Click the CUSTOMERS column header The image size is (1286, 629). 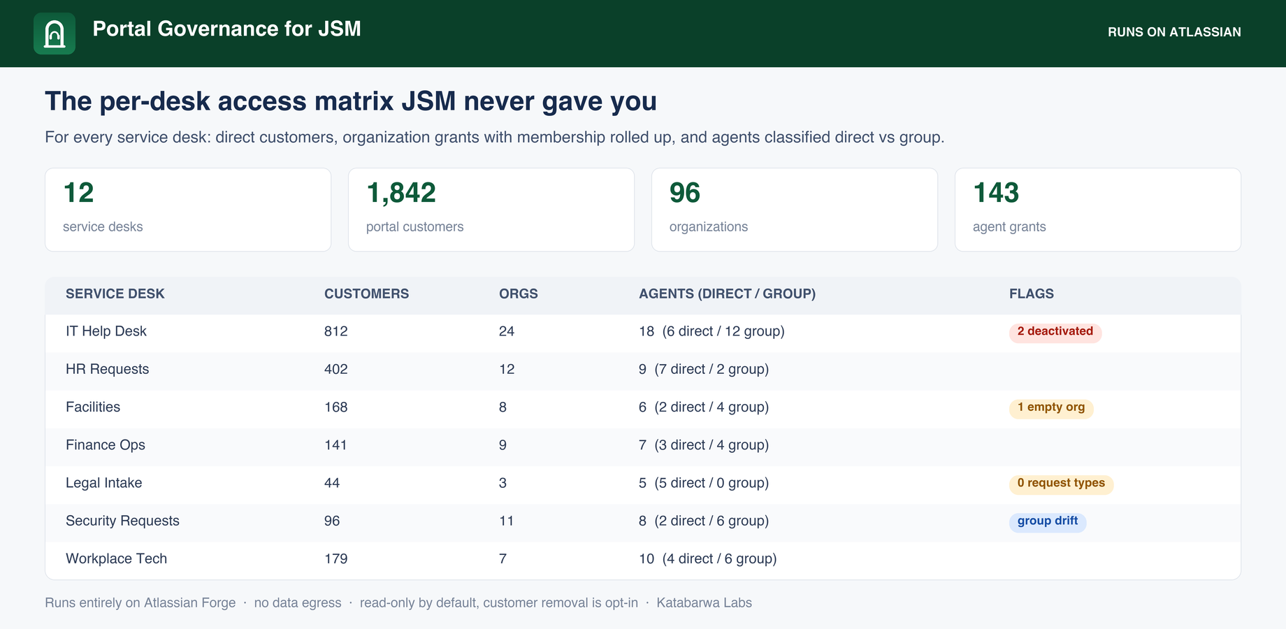367,294
